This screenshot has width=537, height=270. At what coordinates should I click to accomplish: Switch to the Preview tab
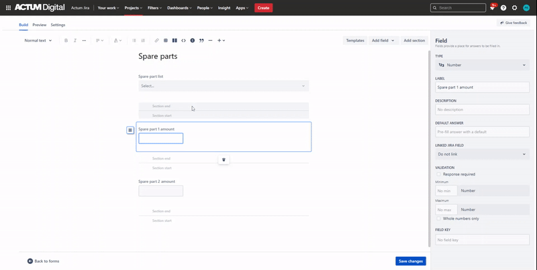[40, 25]
